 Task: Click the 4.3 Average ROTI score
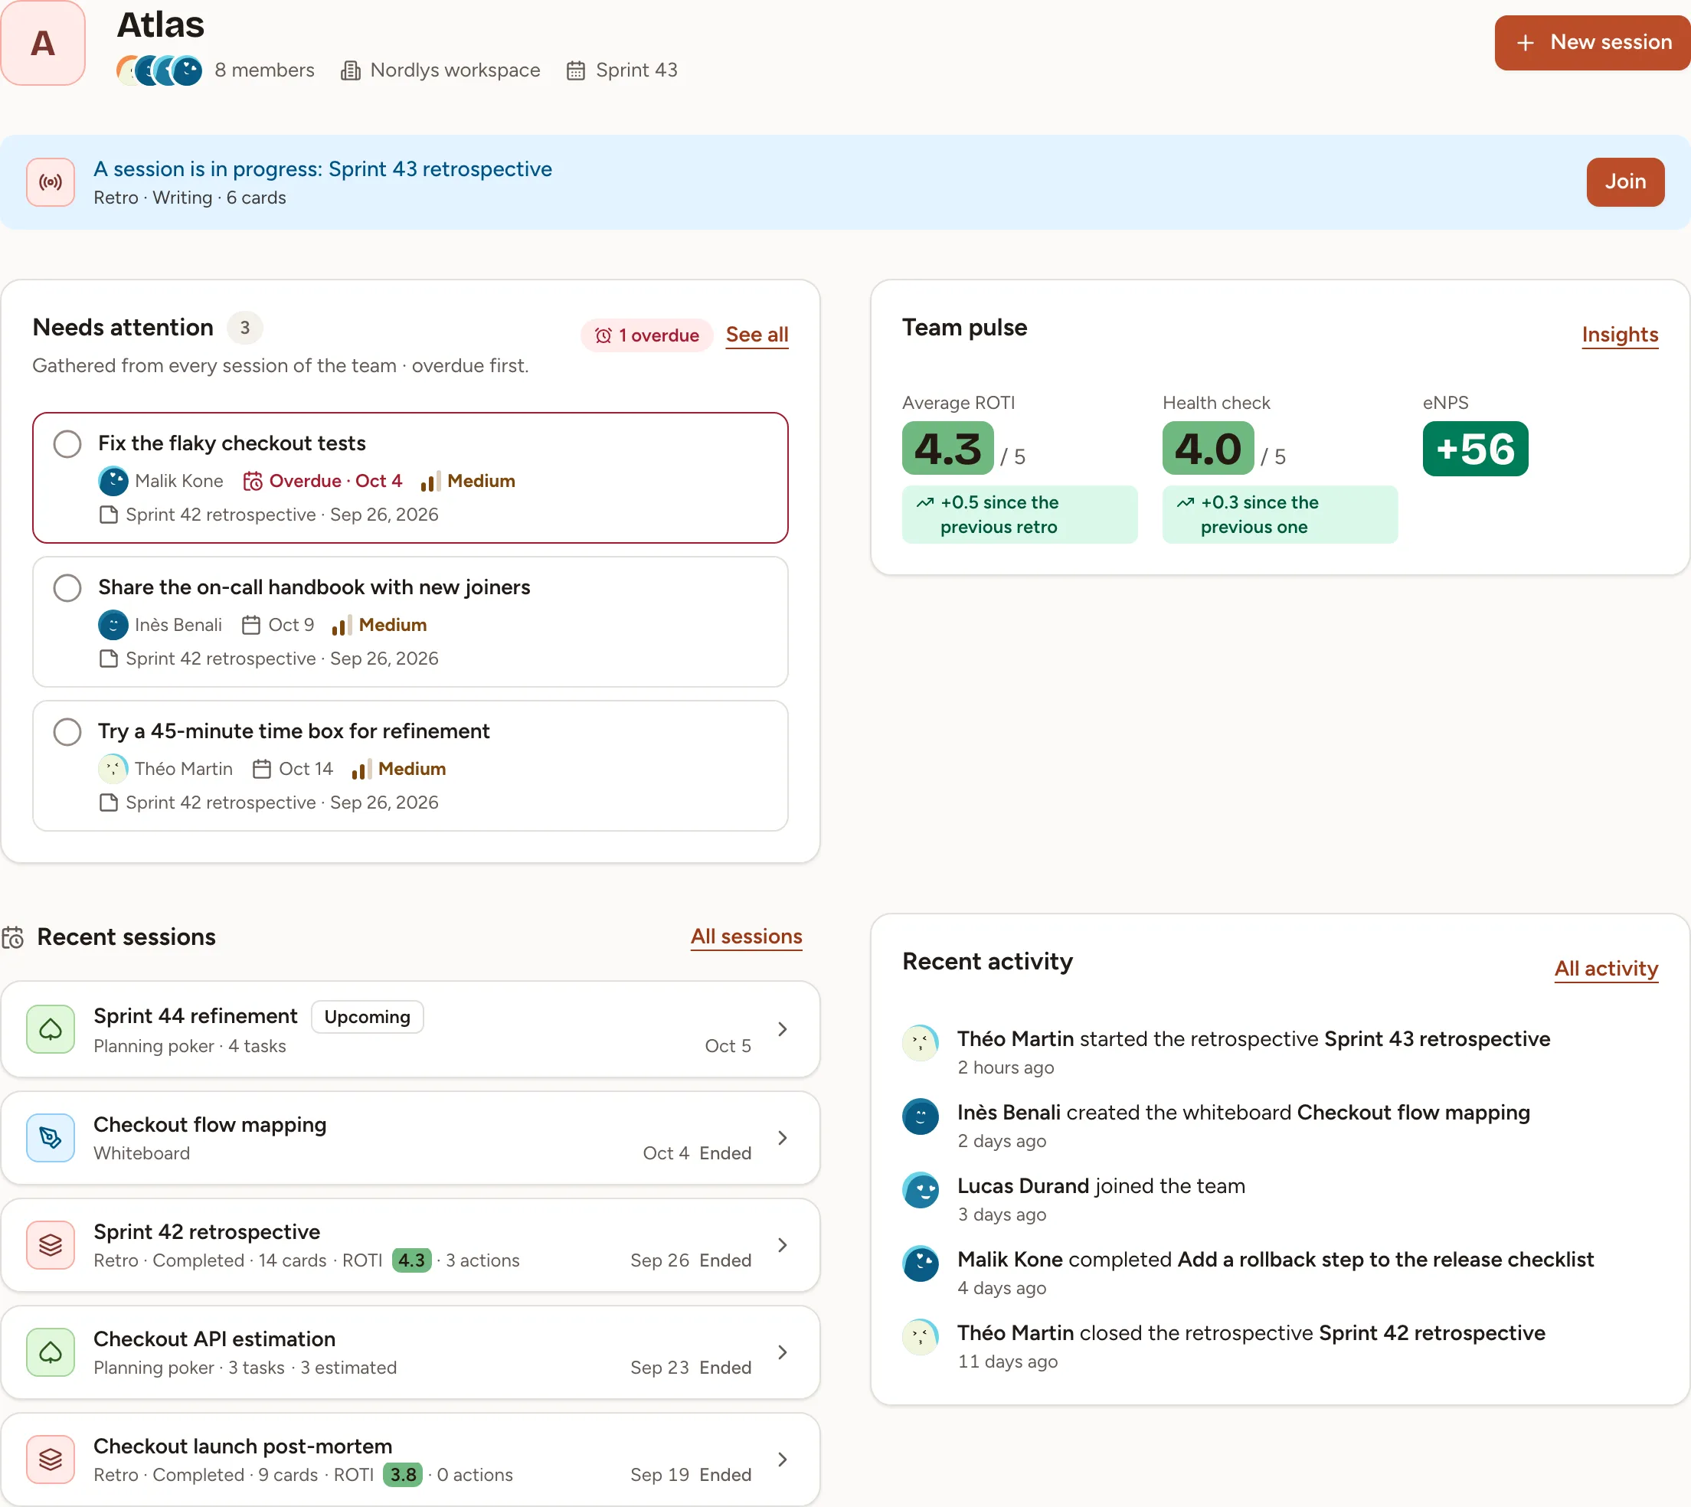(947, 449)
